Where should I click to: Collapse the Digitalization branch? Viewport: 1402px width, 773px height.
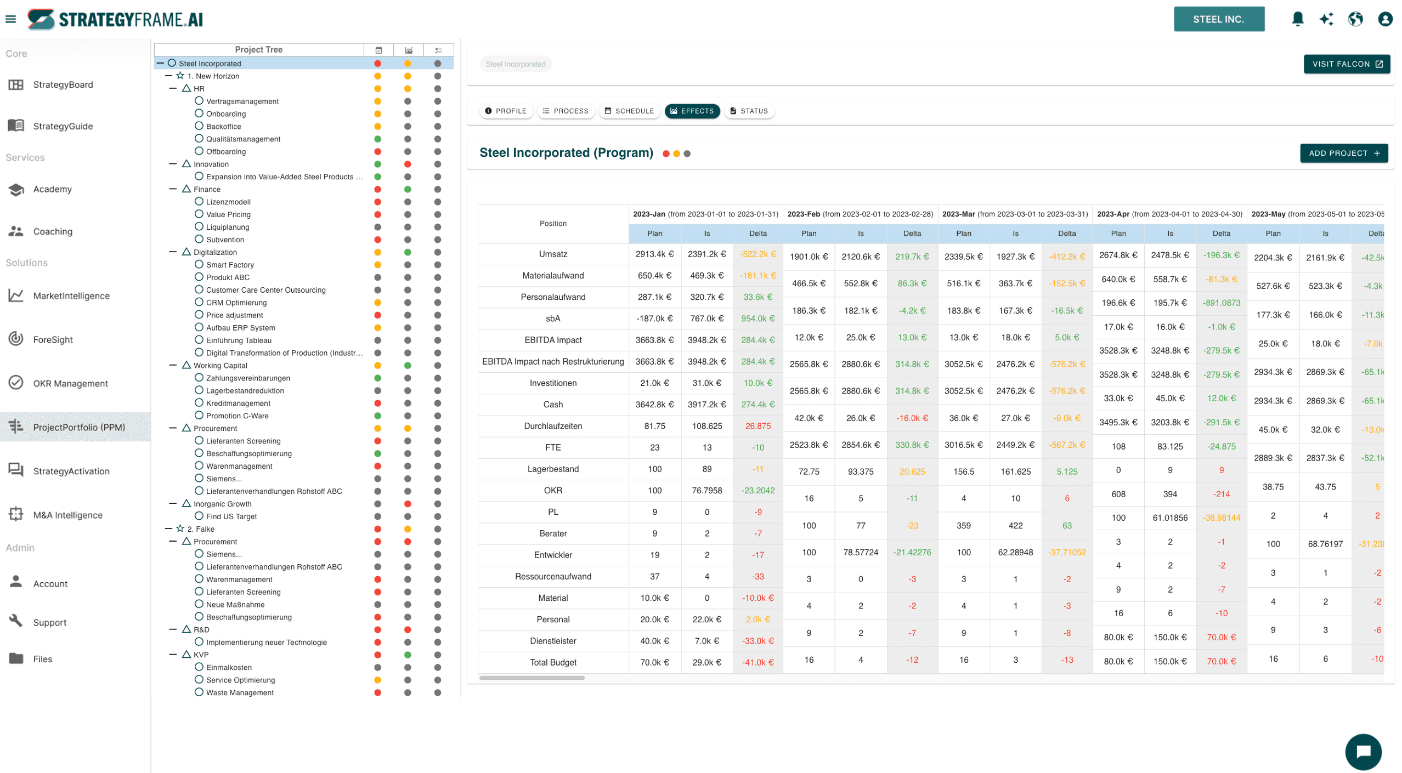coord(173,252)
